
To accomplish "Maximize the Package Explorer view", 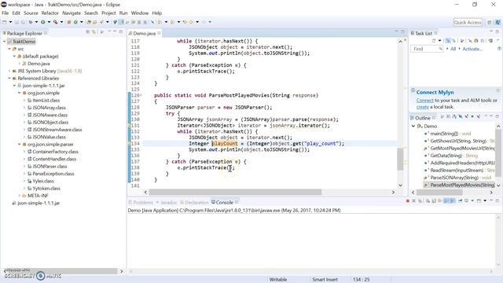I will coord(121,31).
